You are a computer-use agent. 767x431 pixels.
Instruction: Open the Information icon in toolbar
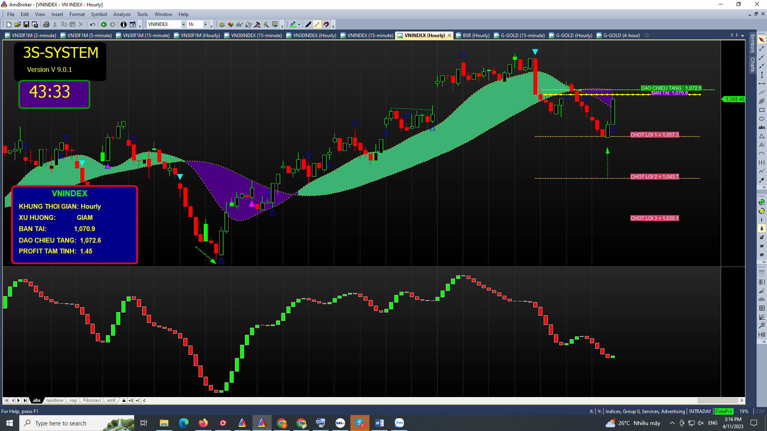tap(123, 25)
